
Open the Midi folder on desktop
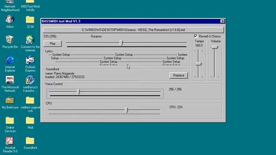click(30, 123)
